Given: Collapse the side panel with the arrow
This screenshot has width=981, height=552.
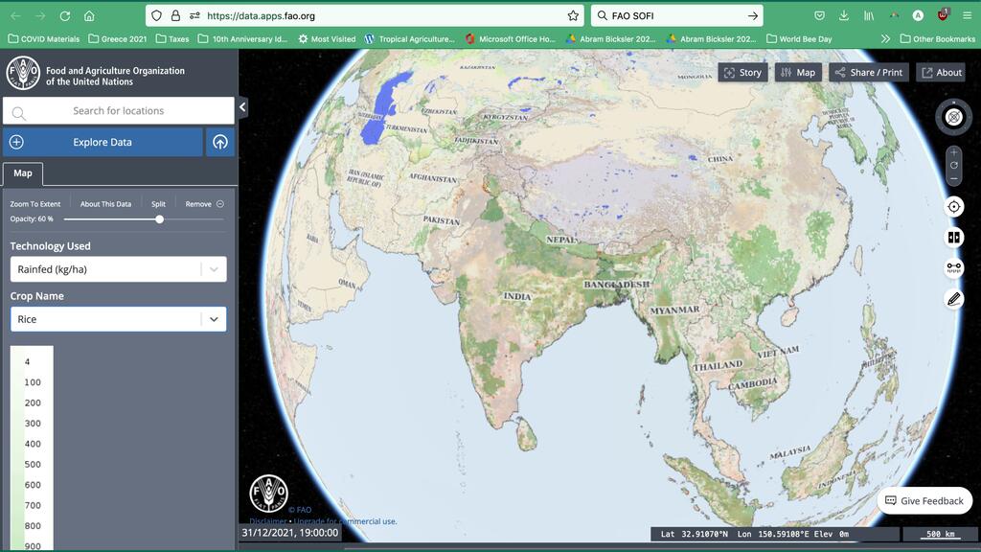Looking at the screenshot, I should 242,107.
